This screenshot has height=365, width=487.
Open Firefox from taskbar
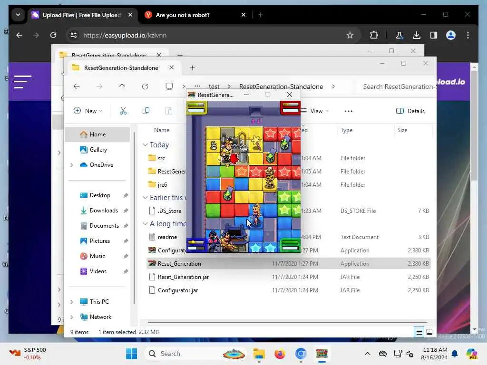(280, 354)
